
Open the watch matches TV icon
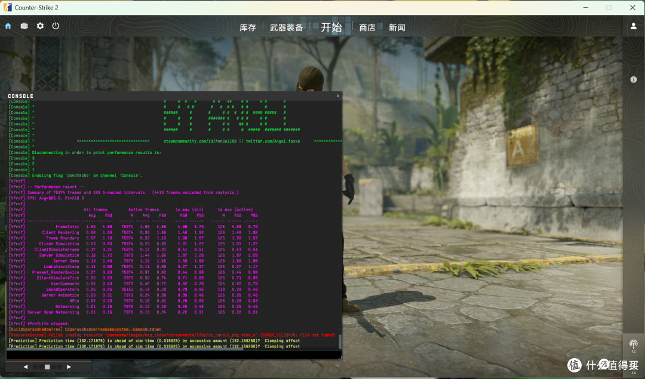[24, 26]
